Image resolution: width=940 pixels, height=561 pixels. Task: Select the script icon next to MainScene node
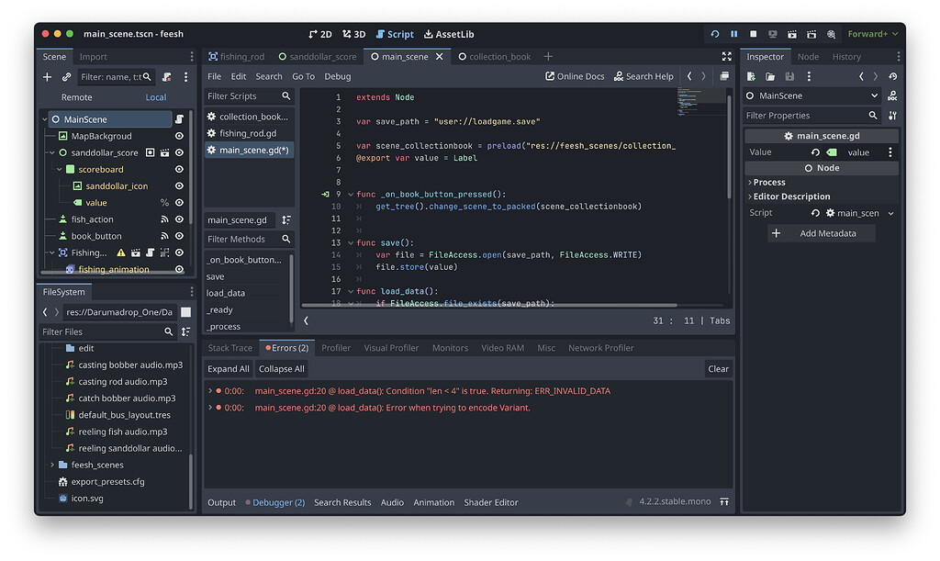(x=181, y=118)
